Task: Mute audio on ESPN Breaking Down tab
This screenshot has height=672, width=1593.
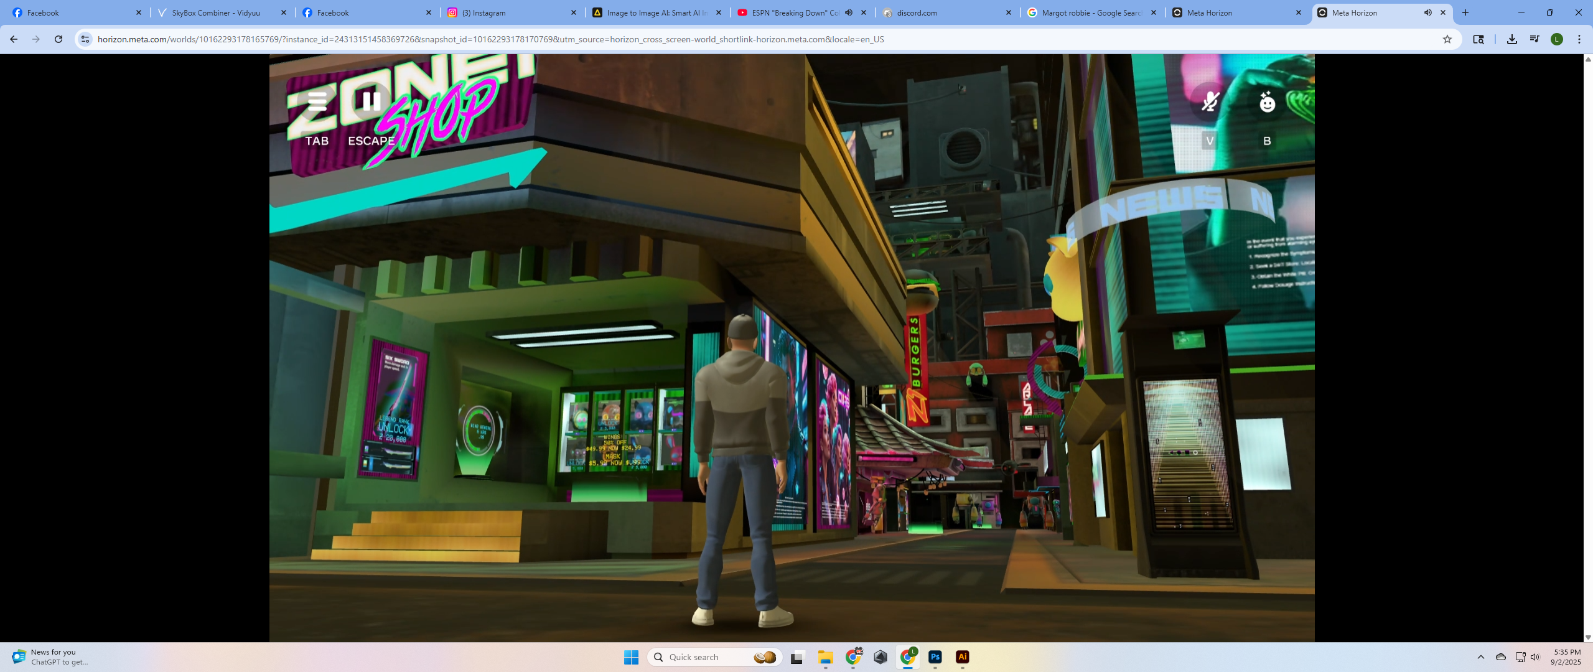Action: click(849, 12)
